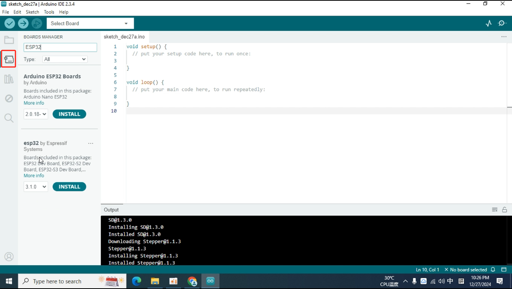Click the void loop() line of code

[145, 82]
